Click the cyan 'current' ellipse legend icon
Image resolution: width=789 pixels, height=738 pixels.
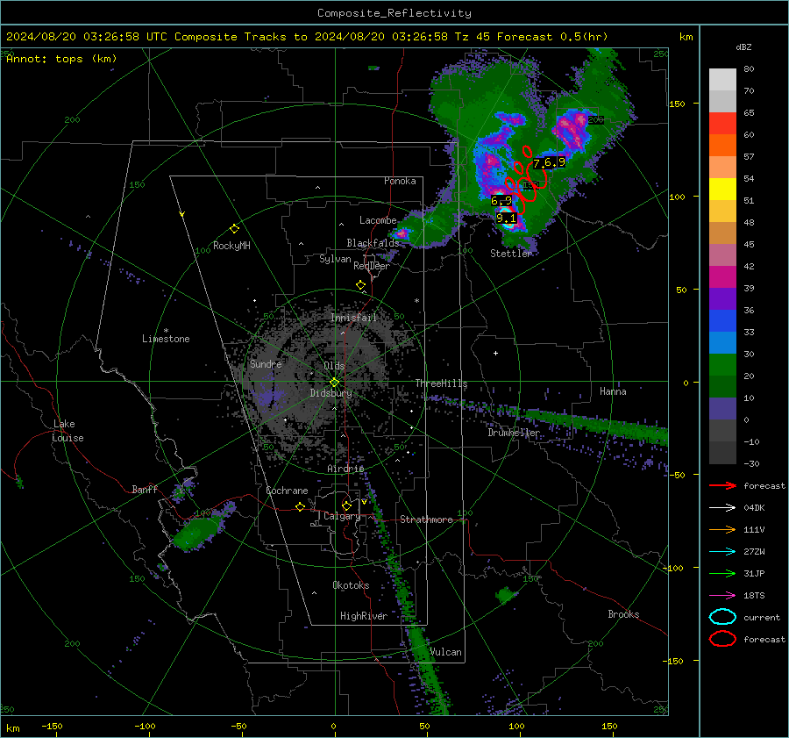pos(722,617)
